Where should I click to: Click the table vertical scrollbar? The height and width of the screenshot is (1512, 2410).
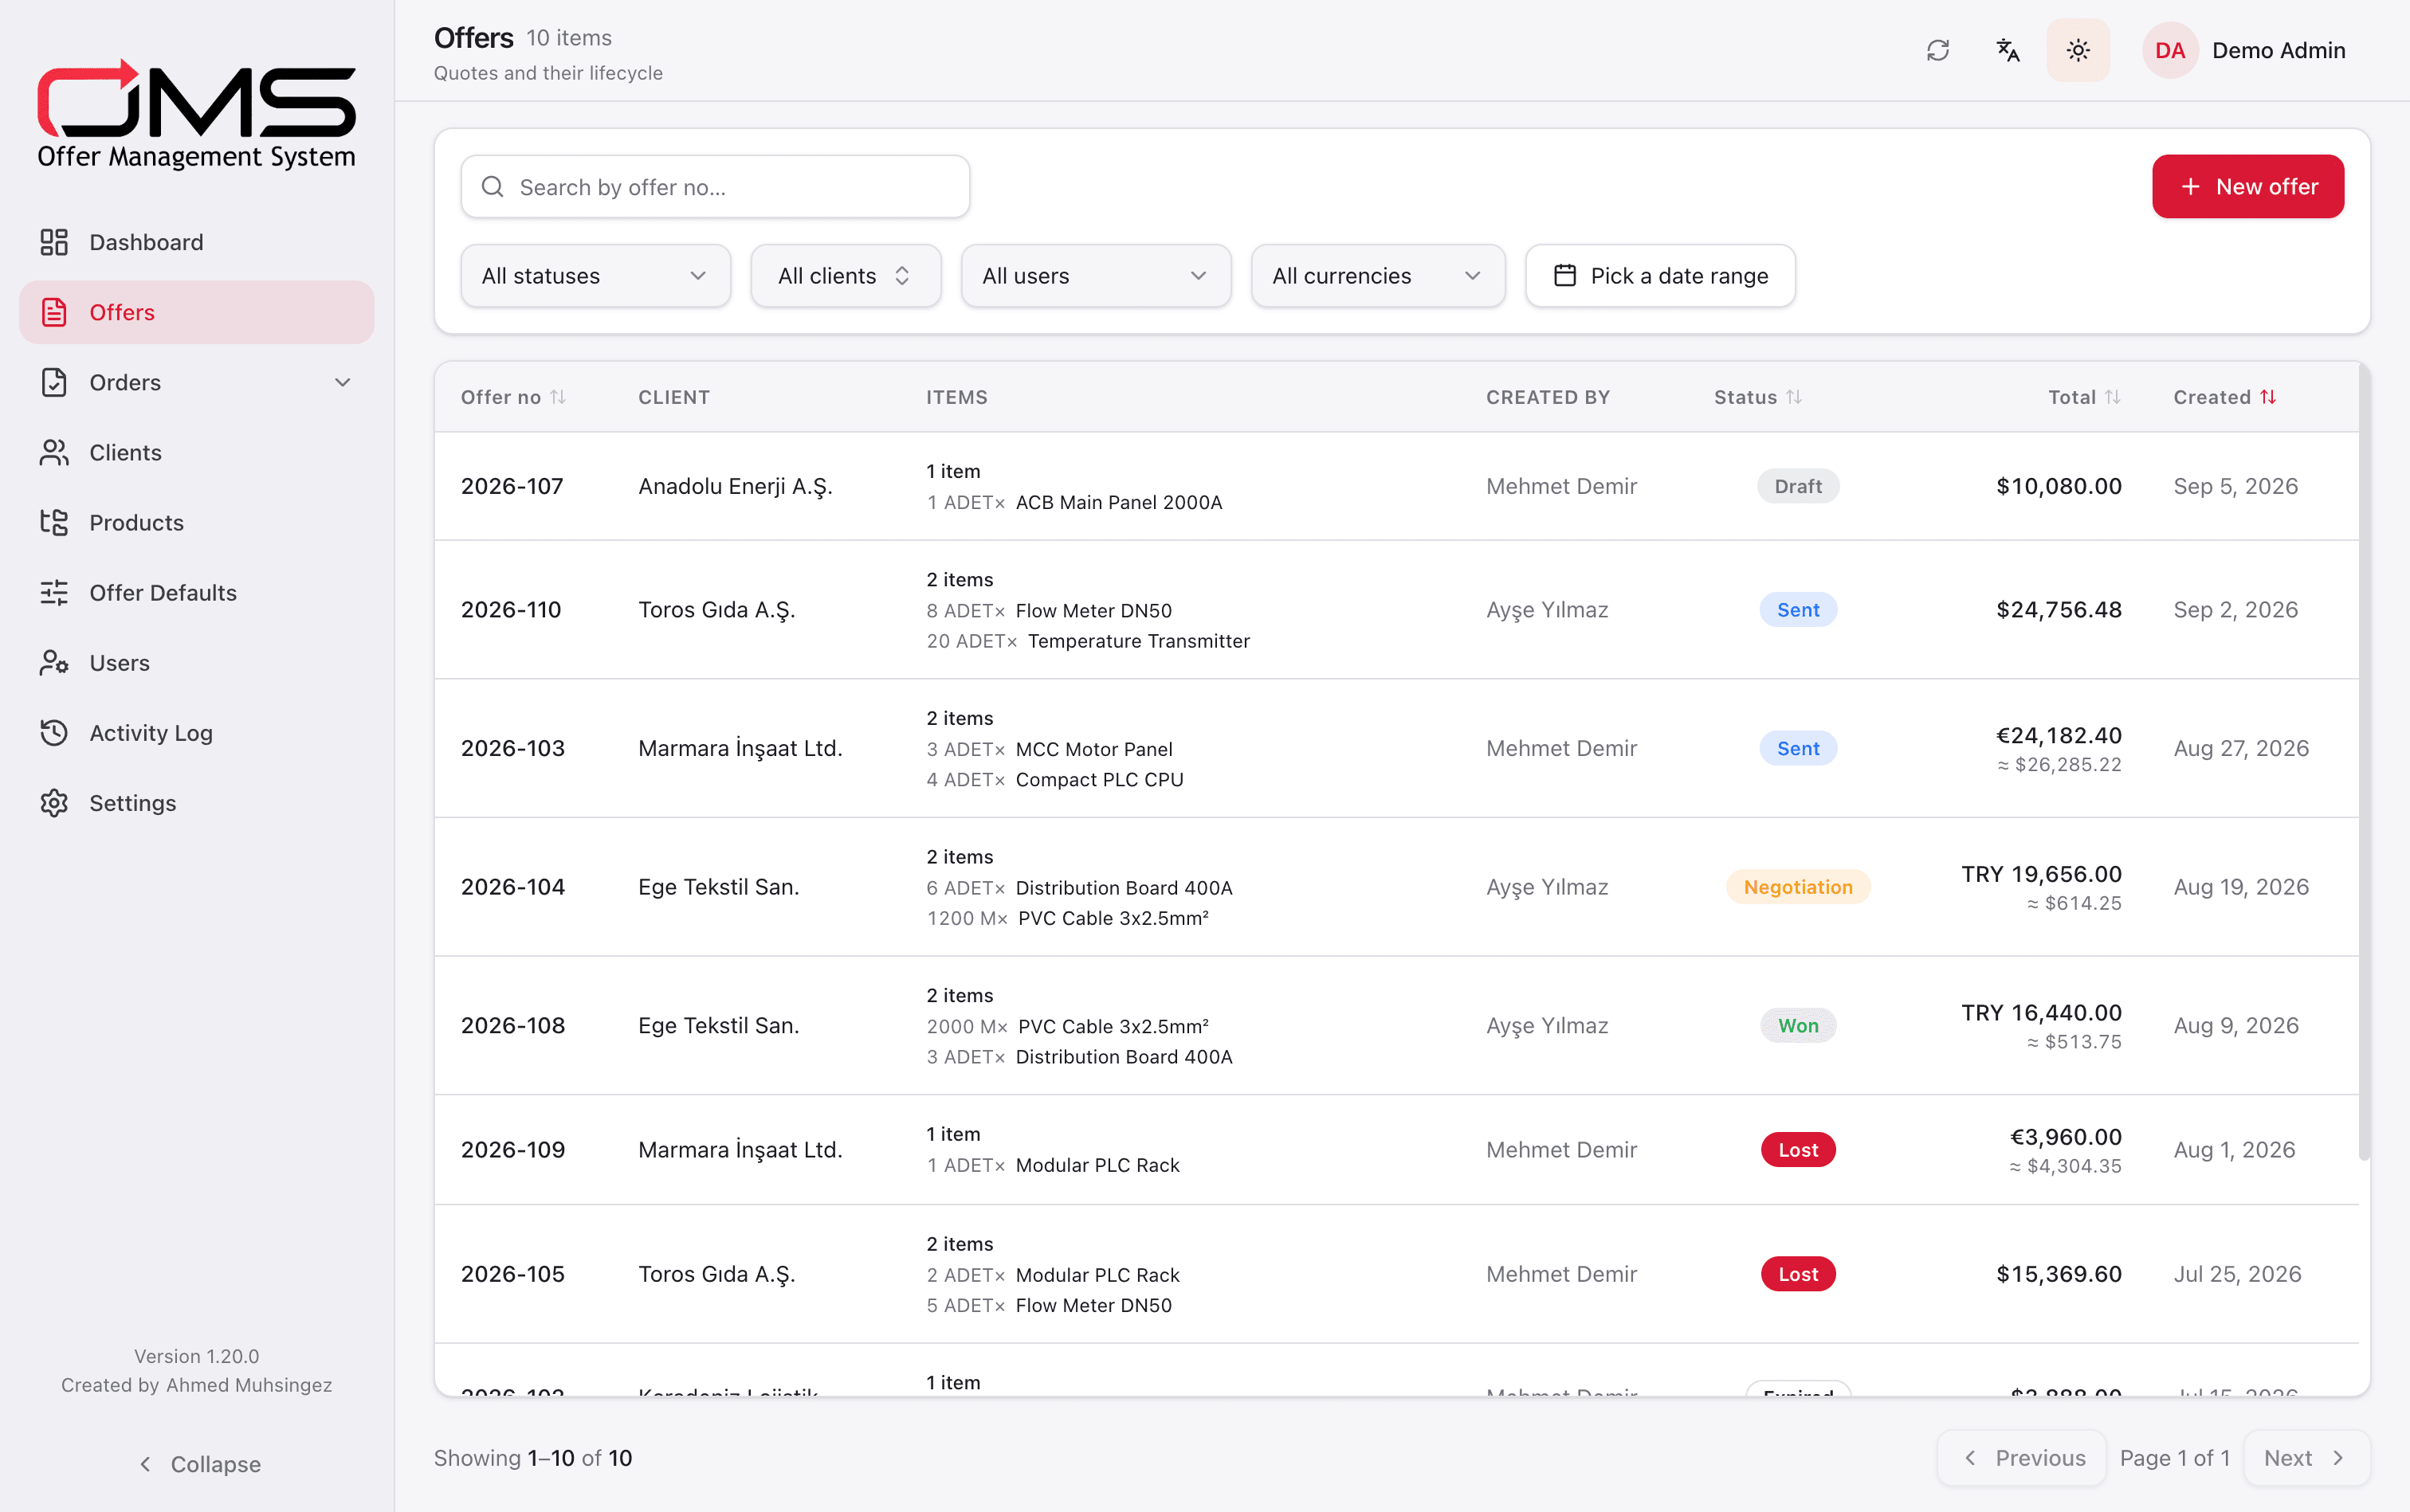coord(2364,762)
